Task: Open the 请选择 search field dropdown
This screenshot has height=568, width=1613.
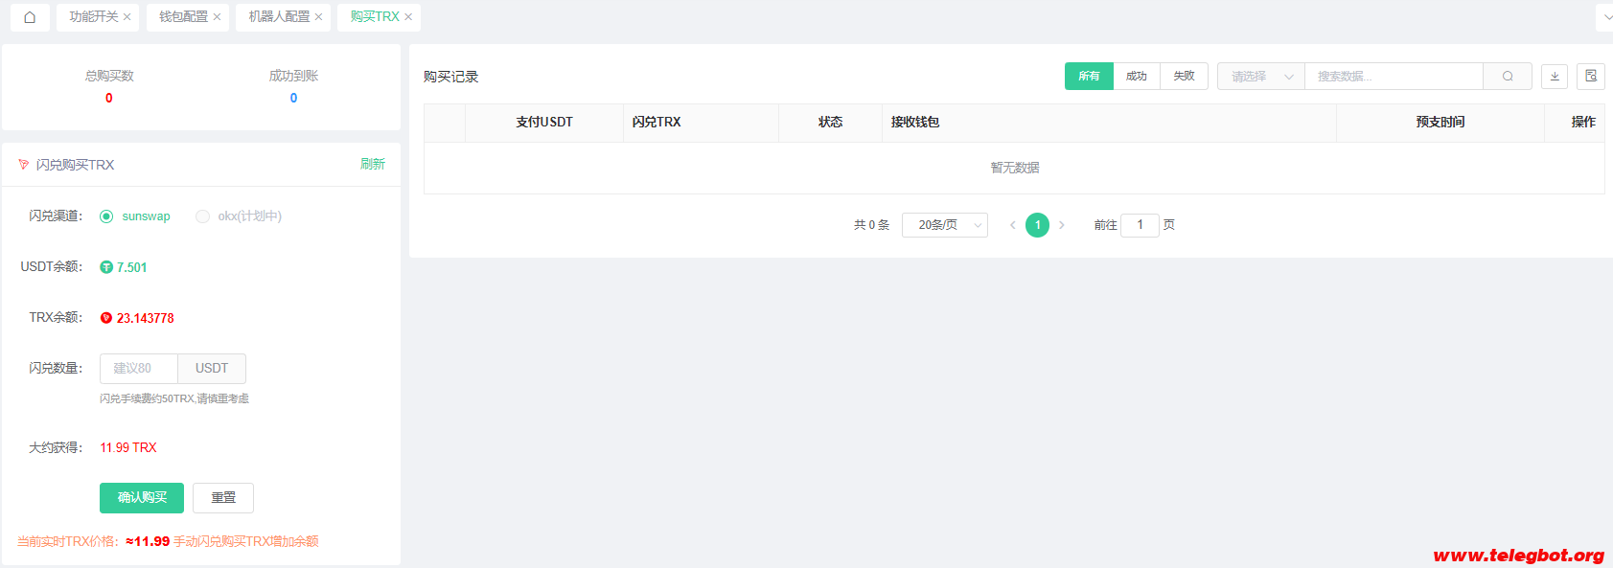Action: [1261, 77]
